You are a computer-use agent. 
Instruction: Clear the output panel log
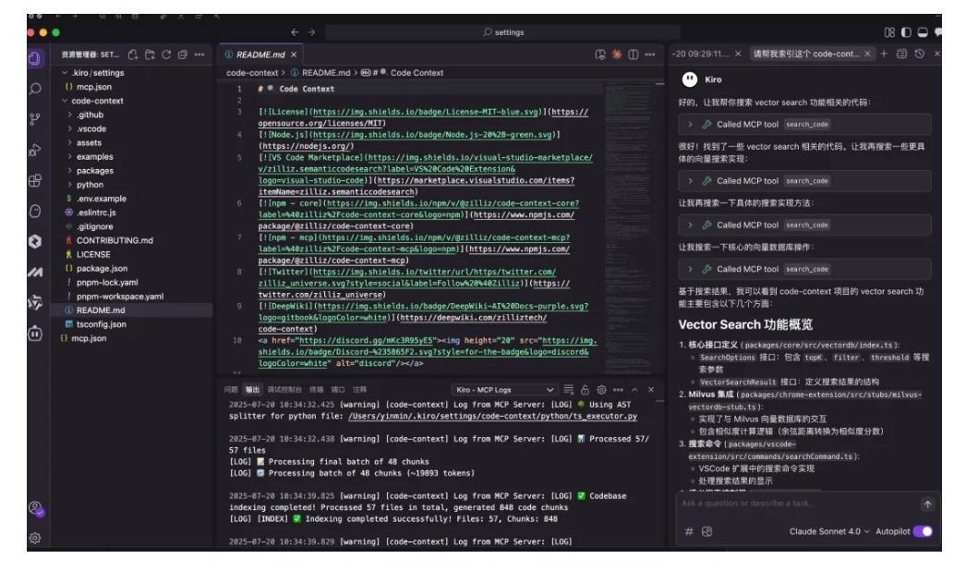click(568, 390)
